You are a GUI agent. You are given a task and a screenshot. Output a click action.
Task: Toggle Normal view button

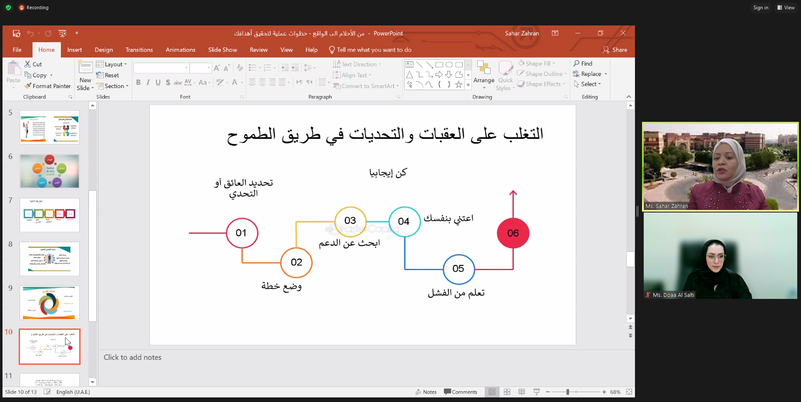click(x=492, y=392)
